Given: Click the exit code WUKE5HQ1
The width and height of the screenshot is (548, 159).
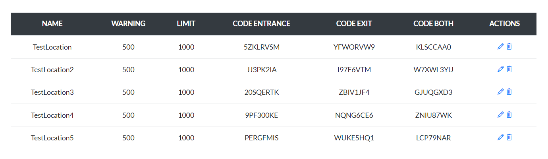Looking at the screenshot, I should click(x=354, y=138).
